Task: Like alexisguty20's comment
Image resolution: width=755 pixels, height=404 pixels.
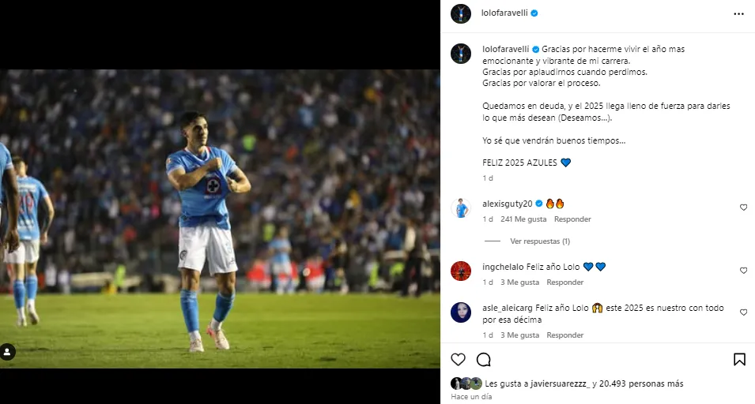Action: (743, 208)
